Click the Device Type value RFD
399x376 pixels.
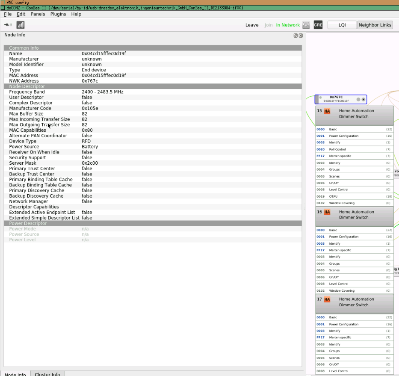[x=86, y=141]
